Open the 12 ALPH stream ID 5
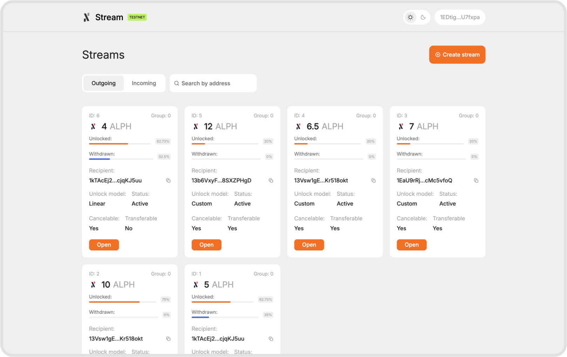This screenshot has height=357, width=567. [206, 245]
